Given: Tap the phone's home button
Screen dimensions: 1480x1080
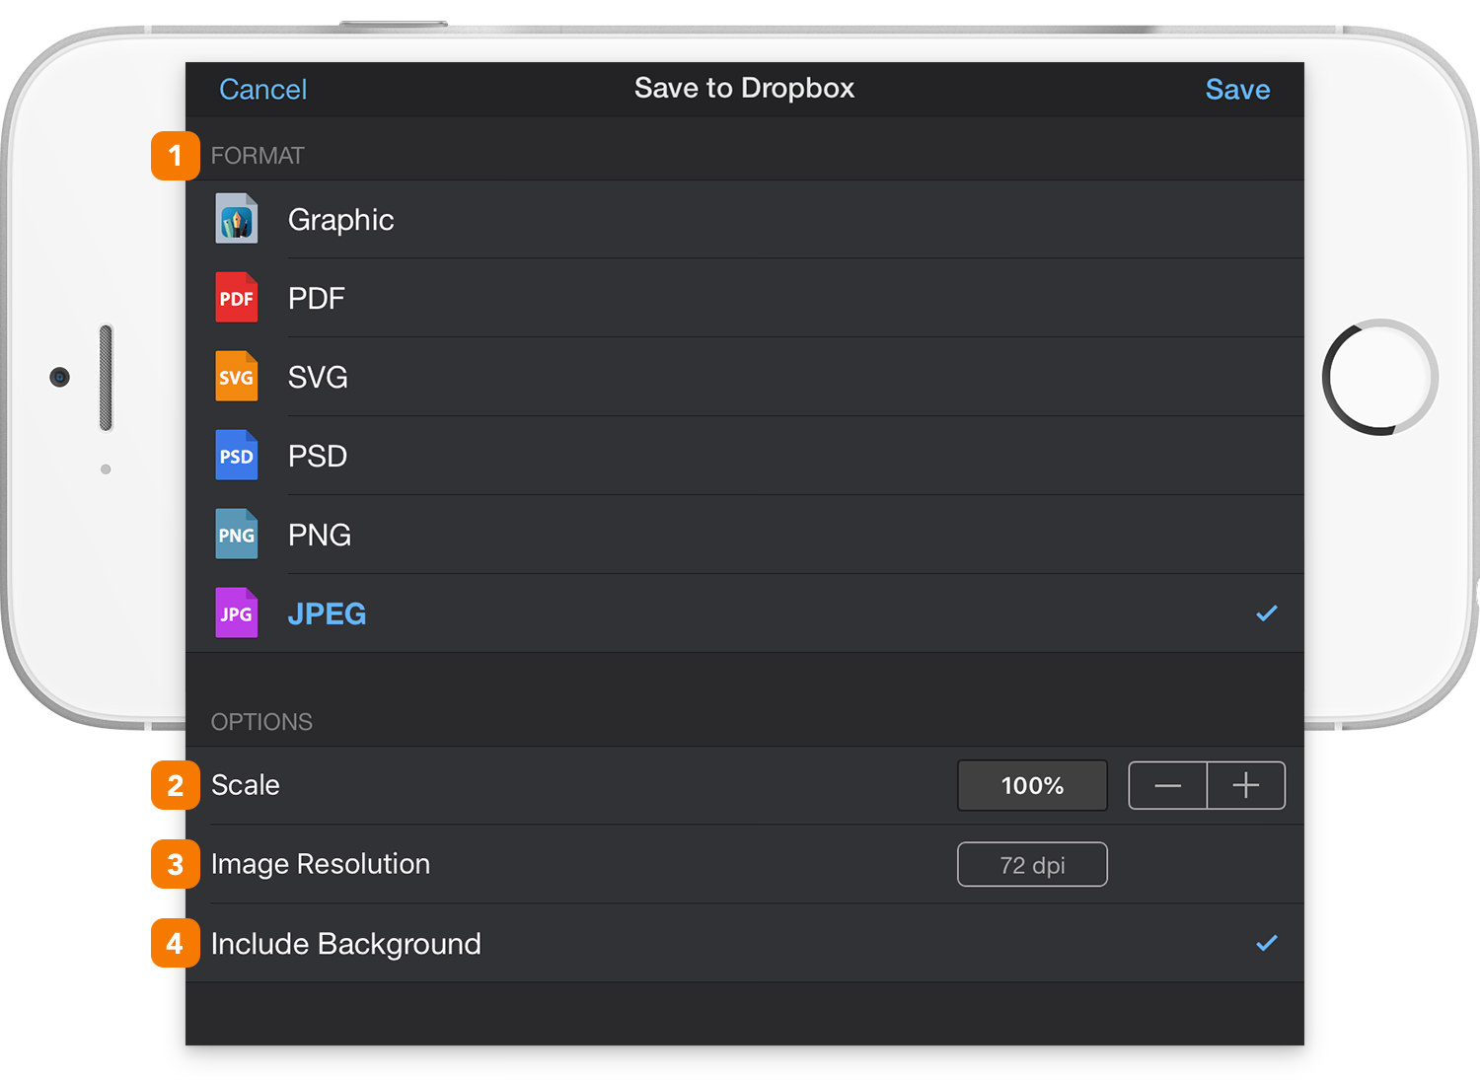Looking at the screenshot, I should coord(1380,377).
